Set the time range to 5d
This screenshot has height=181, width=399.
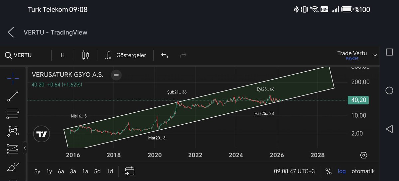97,171
